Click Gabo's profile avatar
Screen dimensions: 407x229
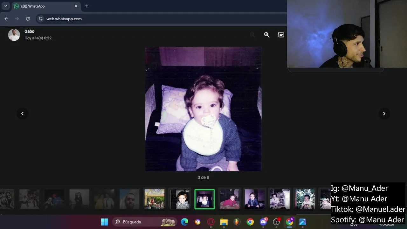[14, 35]
